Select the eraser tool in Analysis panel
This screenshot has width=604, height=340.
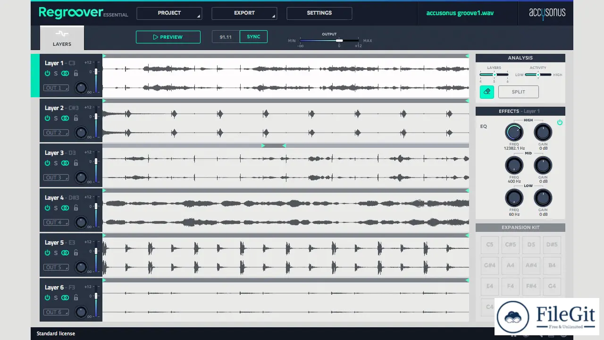click(487, 92)
